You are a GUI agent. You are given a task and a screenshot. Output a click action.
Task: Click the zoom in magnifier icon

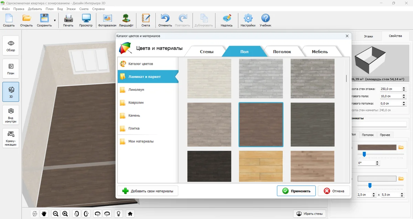point(65,214)
